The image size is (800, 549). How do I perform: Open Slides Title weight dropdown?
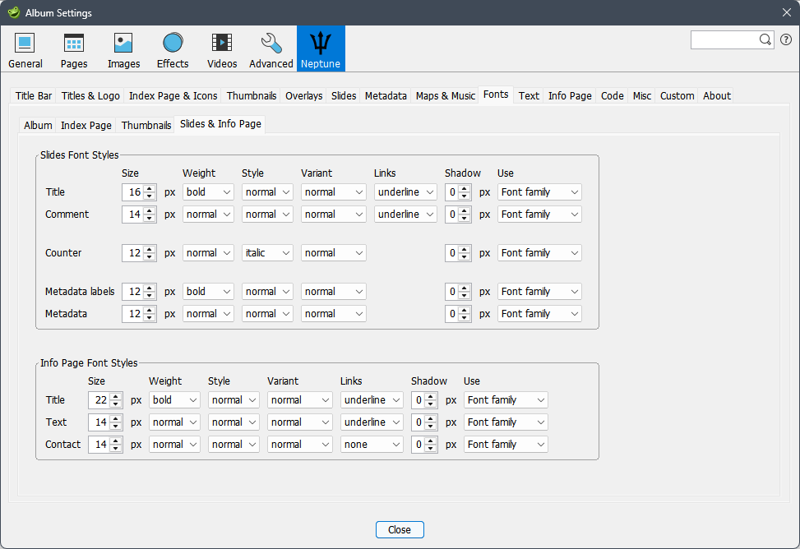click(208, 192)
